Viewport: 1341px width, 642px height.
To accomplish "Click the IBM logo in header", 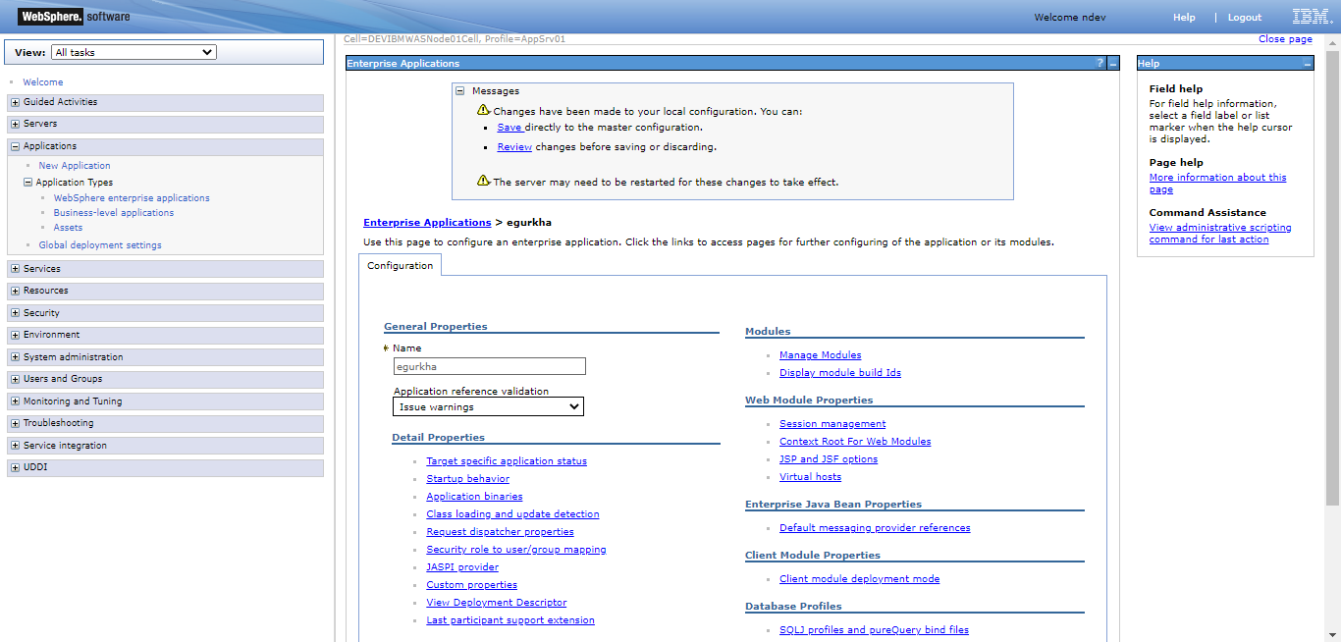I will point(1311,17).
